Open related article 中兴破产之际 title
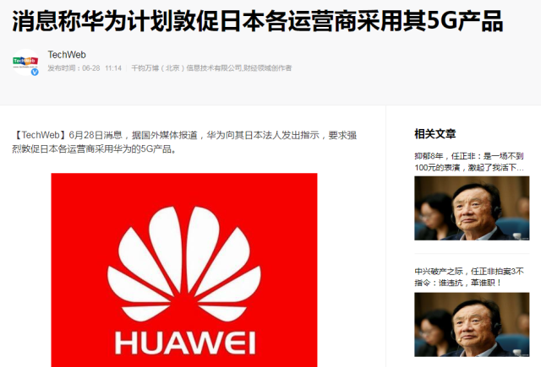The width and height of the screenshot is (541, 367). (469, 277)
